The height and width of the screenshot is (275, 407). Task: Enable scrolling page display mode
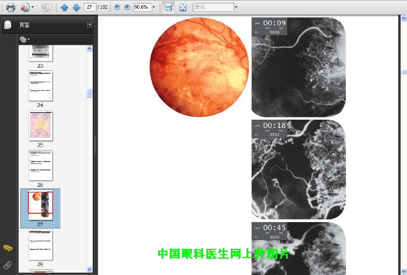(x=168, y=8)
